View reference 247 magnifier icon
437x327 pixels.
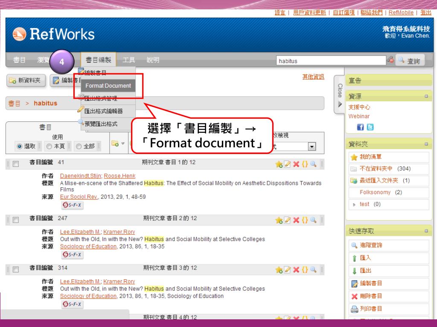pos(313,220)
